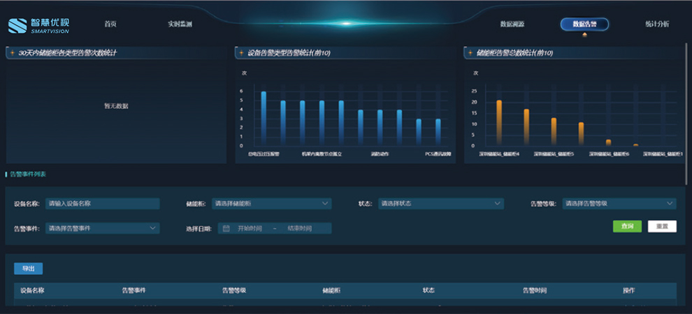Image resolution: width=692 pixels, height=314 pixels.
Task: Open the 储能柜 dropdown
Action: 272,204
